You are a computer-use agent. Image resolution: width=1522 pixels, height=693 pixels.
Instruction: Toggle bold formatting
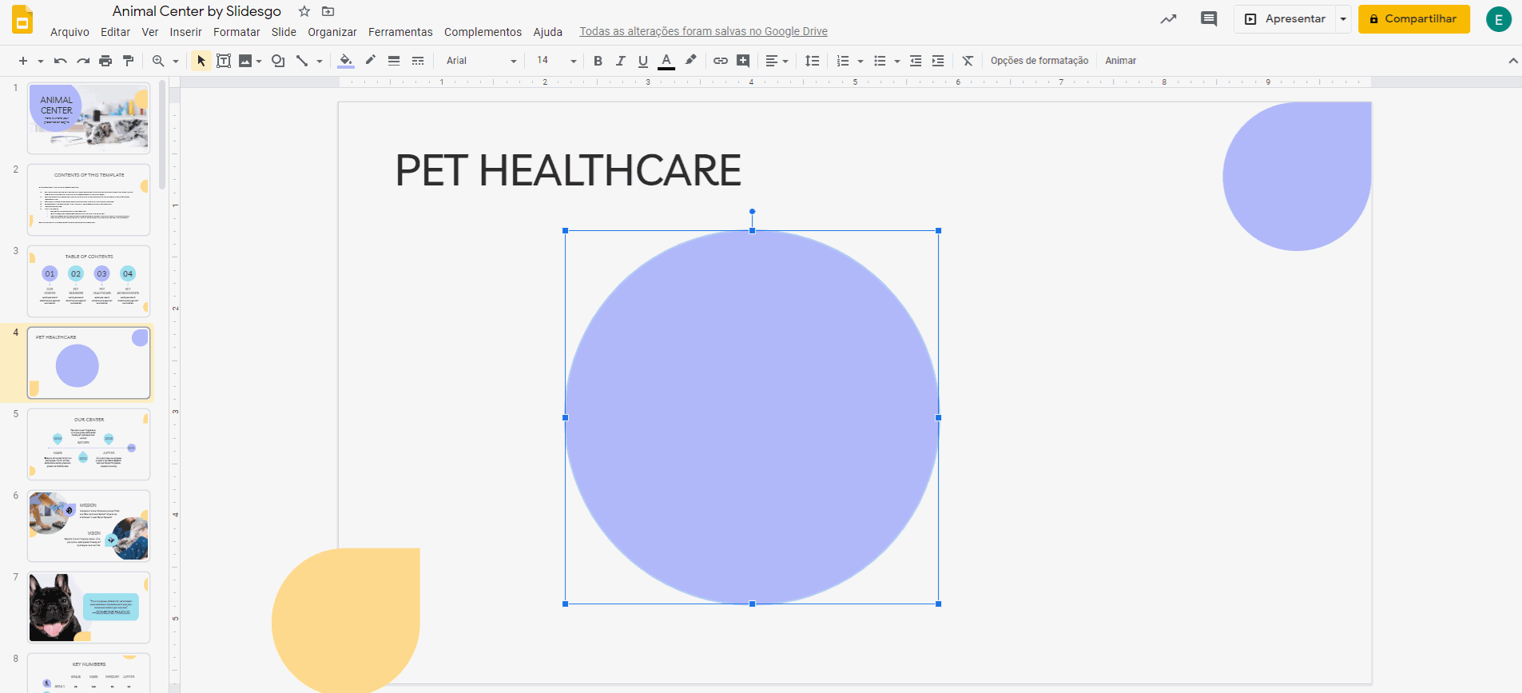pyautogui.click(x=598, y=61)
